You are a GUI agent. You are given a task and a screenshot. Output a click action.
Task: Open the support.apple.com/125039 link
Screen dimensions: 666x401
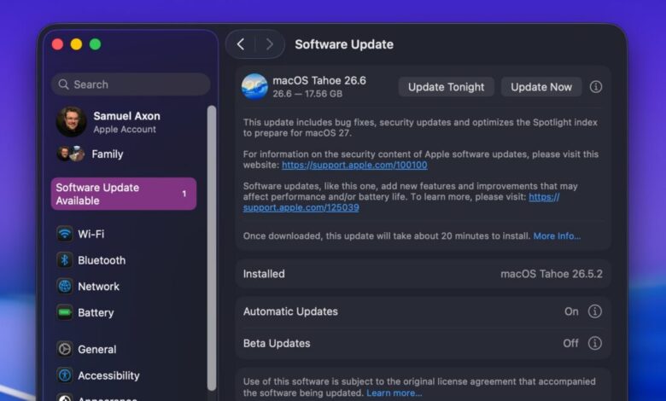click(301, 207)
